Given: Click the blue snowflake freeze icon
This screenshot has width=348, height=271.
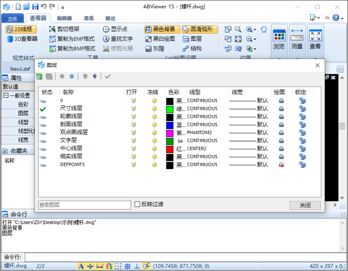Looking at the screenshot, I should click(72, 77).
